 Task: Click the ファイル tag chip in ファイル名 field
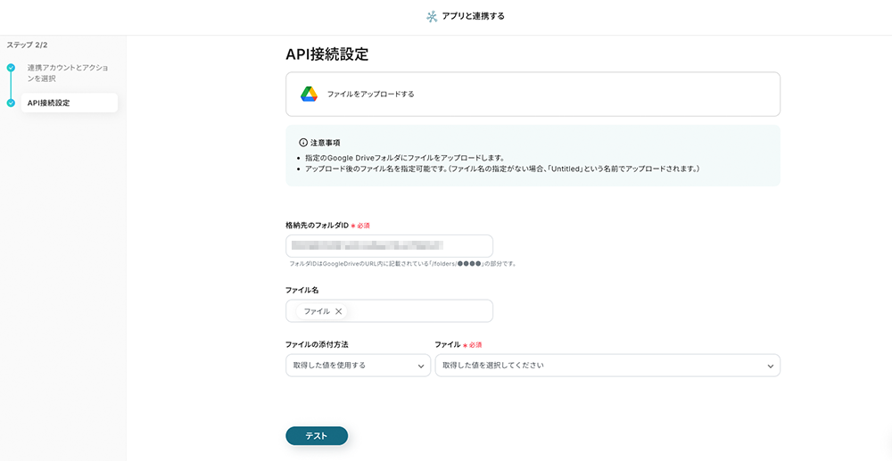tap(321, 311)
